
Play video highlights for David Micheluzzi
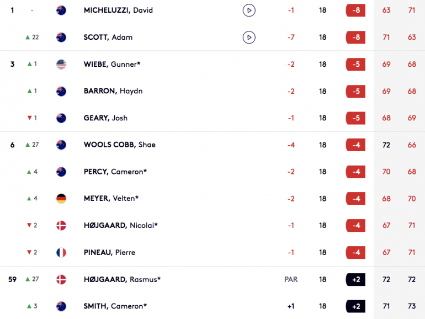(249, 10)
